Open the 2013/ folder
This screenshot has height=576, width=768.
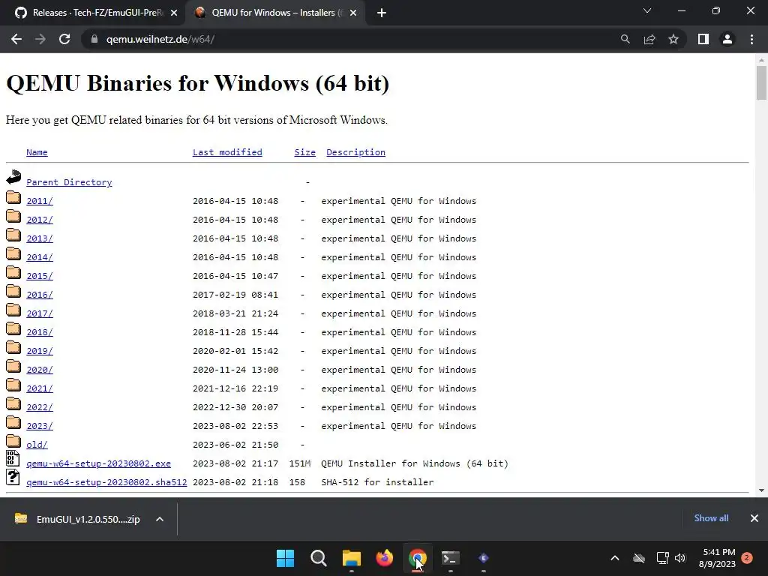(x=40, y=238)
